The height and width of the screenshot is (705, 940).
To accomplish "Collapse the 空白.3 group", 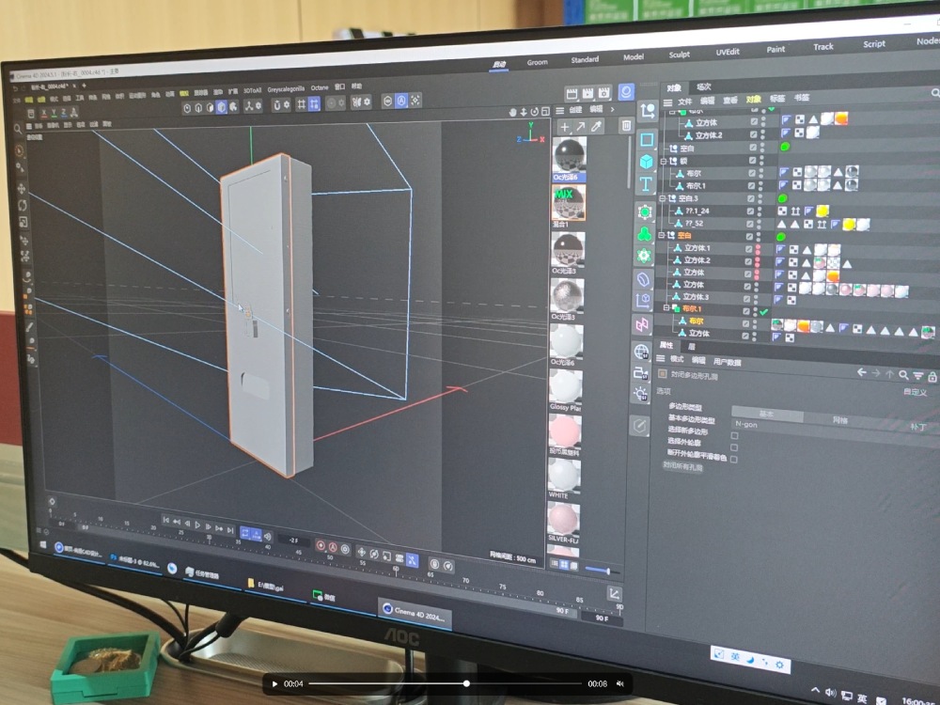I will tap(663, 197).
